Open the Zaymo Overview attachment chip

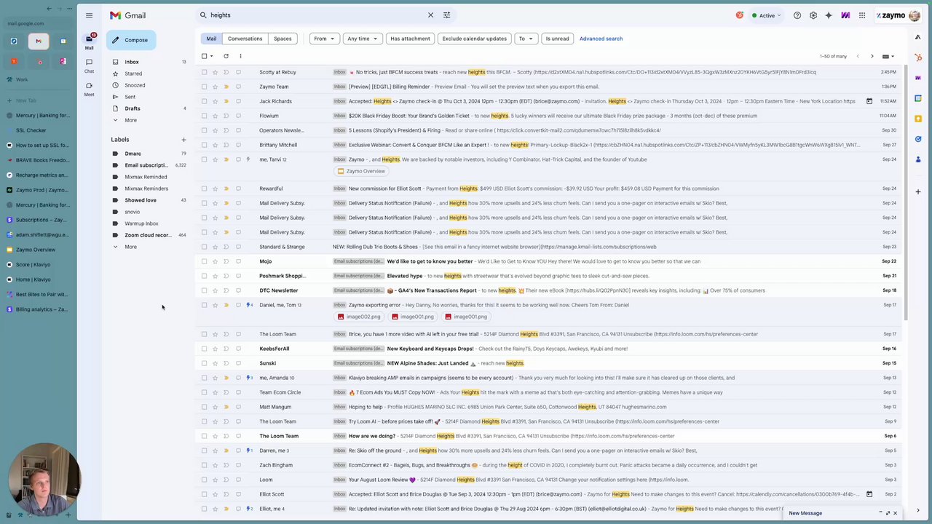(x=361, y=171)
